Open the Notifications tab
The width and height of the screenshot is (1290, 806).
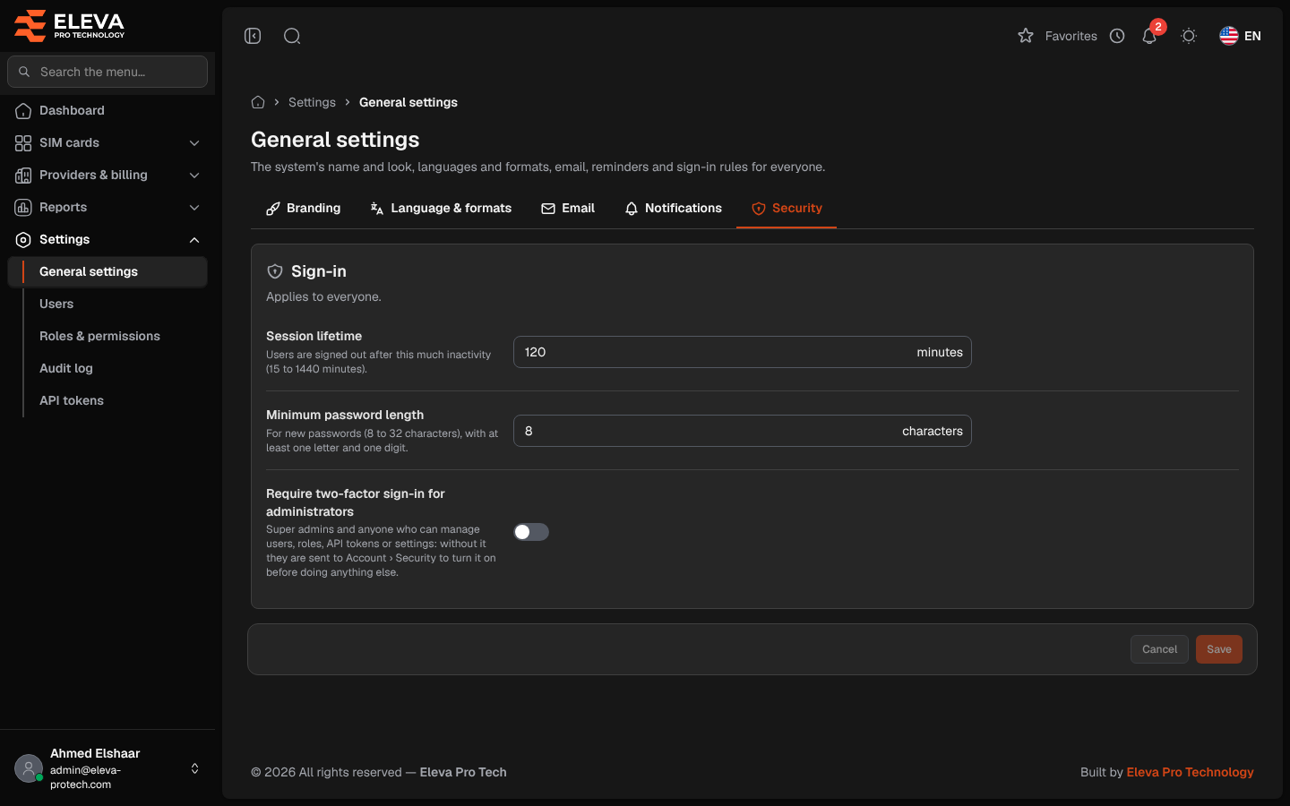tap(673, 208)
